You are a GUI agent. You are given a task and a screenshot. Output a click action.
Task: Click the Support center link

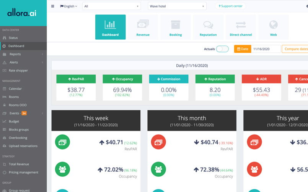230,6
